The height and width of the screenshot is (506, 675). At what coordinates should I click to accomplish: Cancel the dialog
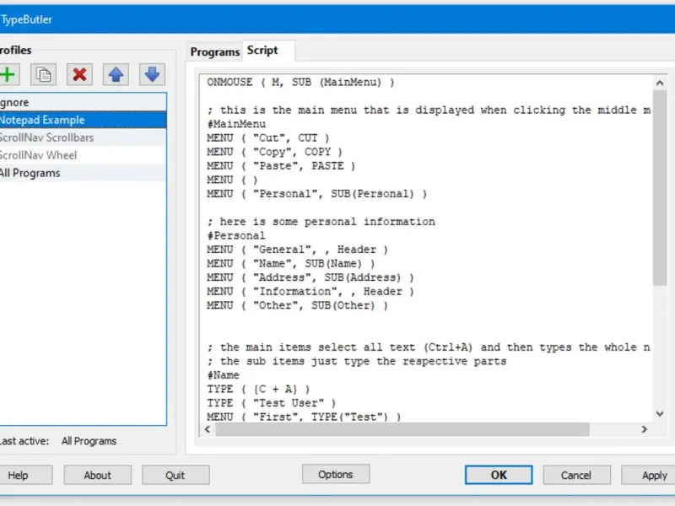576,475
